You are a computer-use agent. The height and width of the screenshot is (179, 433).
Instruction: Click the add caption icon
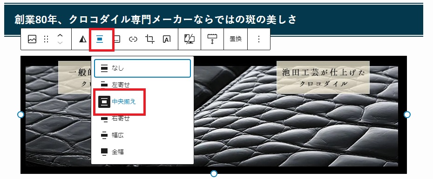tap(117, 40)
